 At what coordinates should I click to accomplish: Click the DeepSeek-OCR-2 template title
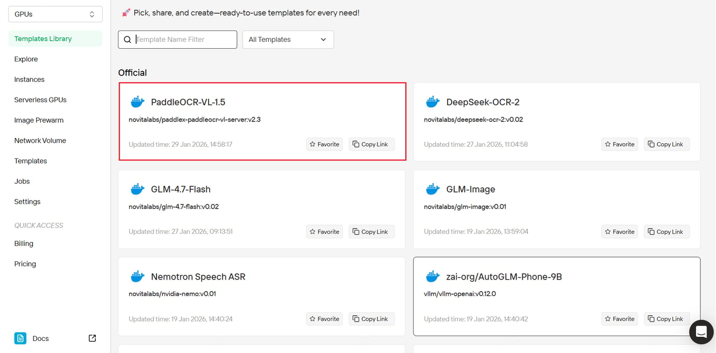pyautogui.click(x=483, y=102)
